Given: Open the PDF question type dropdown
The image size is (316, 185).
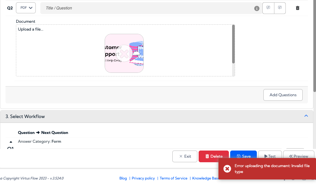Looking at the screenshot, I should click(26, 8).
